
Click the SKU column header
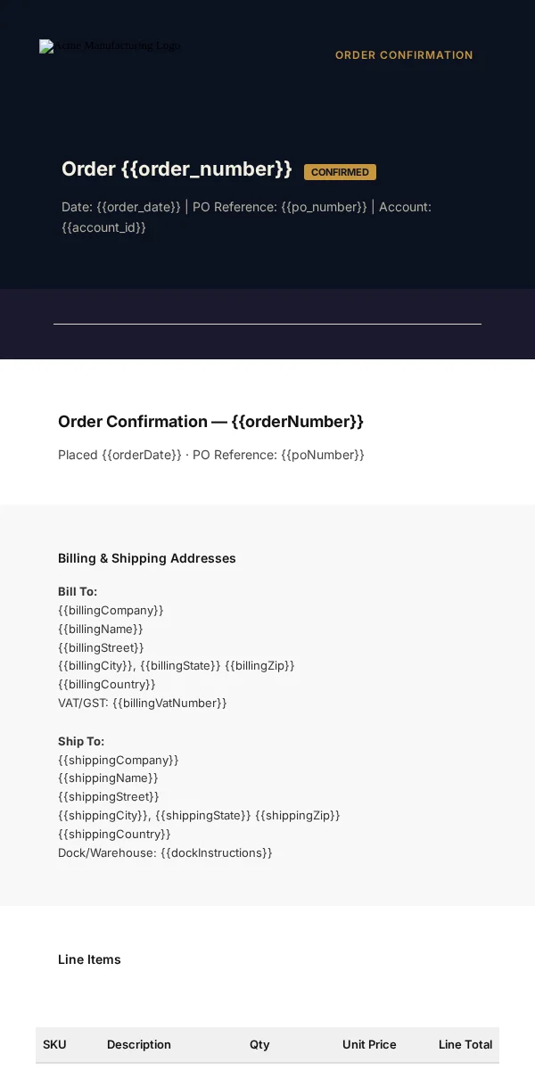(54, 1044)
